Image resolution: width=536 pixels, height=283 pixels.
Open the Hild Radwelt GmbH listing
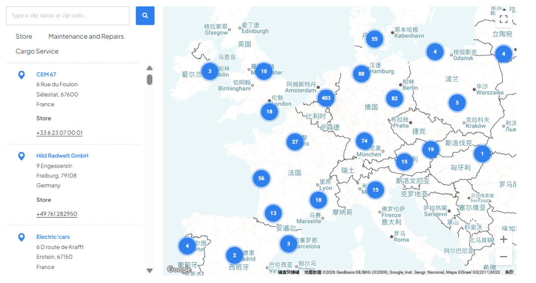[x=62, y=156]
